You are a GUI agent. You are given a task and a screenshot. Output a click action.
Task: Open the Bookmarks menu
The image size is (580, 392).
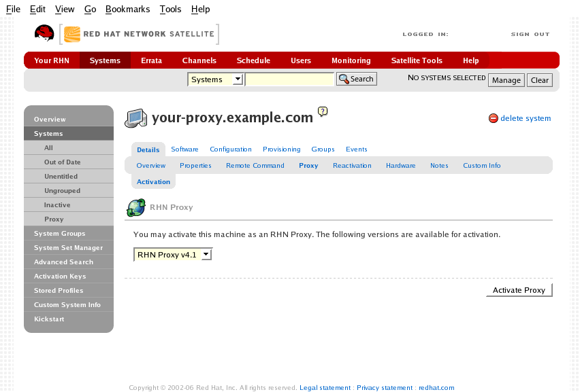pyautogui.click(x=127, y=10)
